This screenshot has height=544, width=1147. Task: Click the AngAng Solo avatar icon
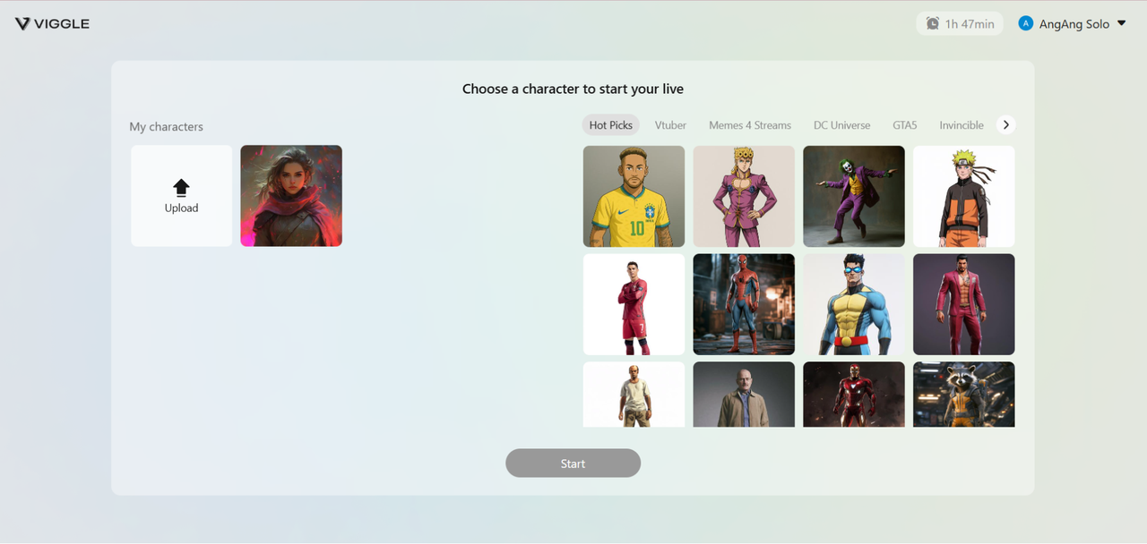pos(1026,24)
